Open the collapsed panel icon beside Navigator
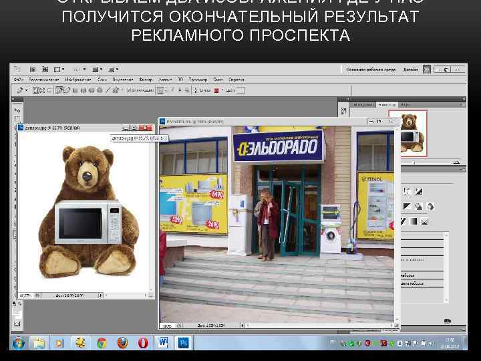Image resolution: width=481 pixels, height=361 pixels. (x=343, y=111)
